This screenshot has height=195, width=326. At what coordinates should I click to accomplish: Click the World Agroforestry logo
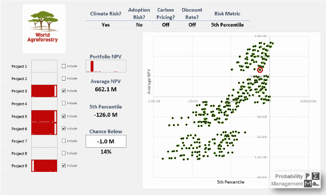[44, 28]
